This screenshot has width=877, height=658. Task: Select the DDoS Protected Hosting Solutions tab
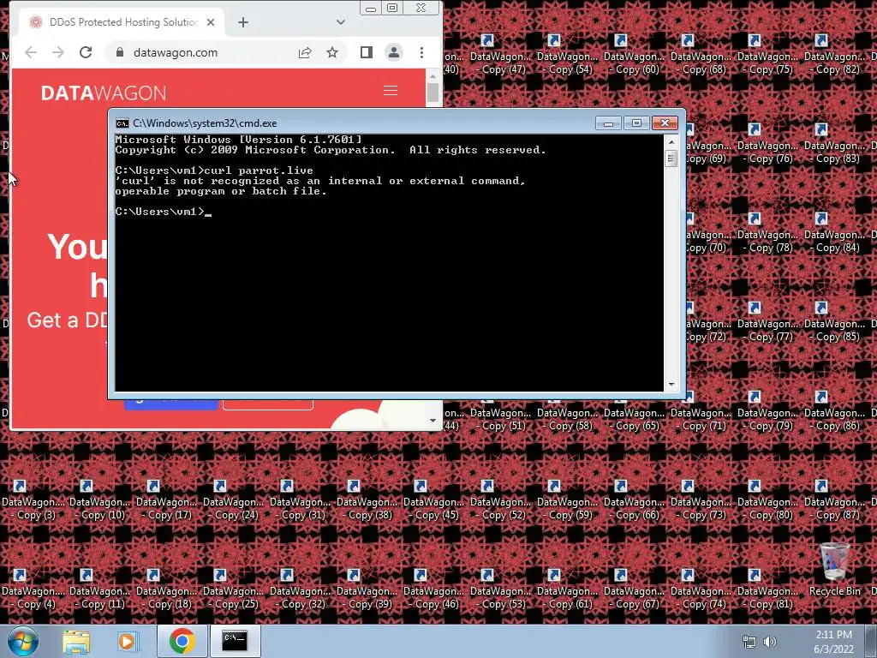[122, 22]
